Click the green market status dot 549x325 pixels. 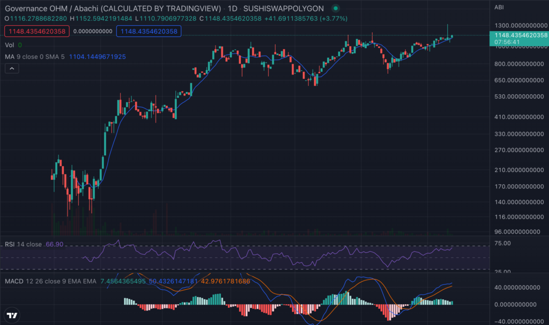(x=336, y=9)
